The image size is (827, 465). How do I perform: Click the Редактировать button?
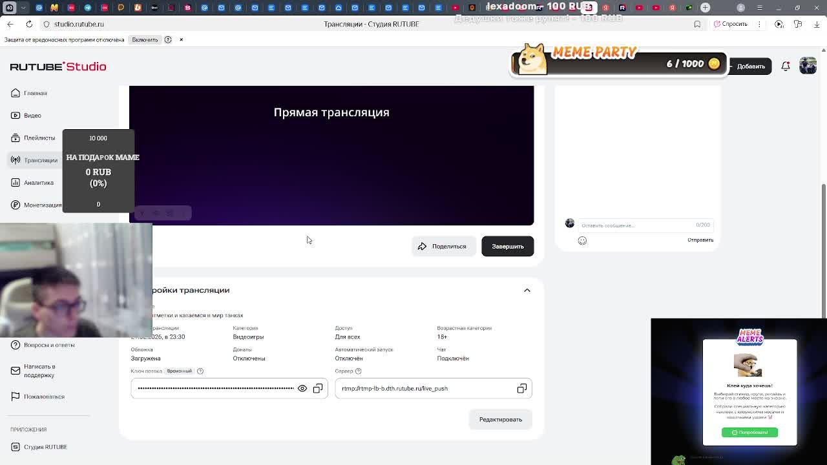point(501,419)
